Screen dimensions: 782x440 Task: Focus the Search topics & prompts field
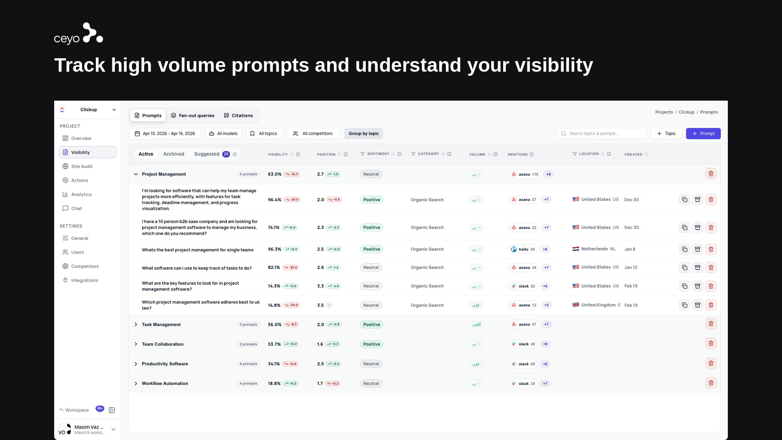point(602,134)
